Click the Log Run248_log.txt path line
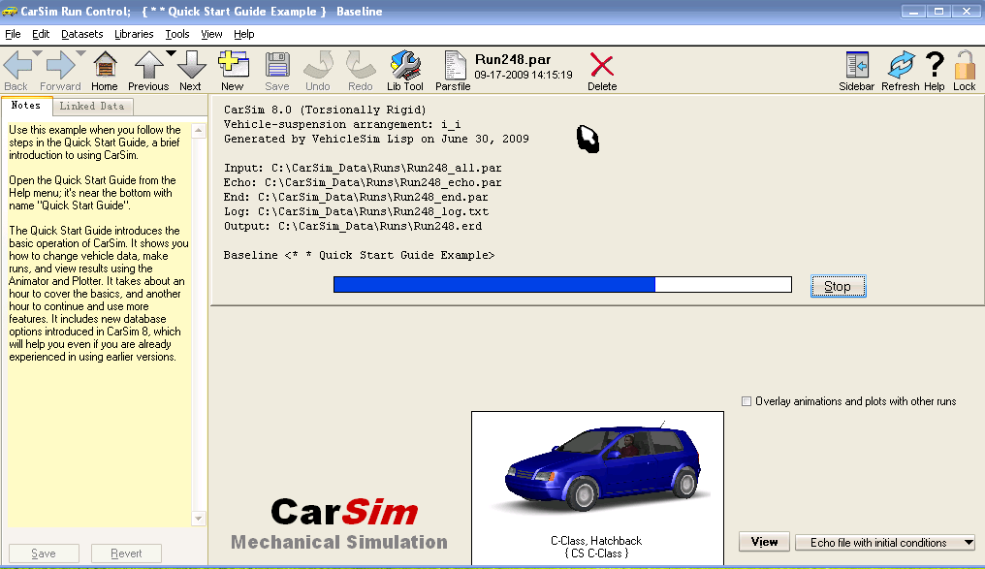 pyautogui.click(x=356, y=211)
